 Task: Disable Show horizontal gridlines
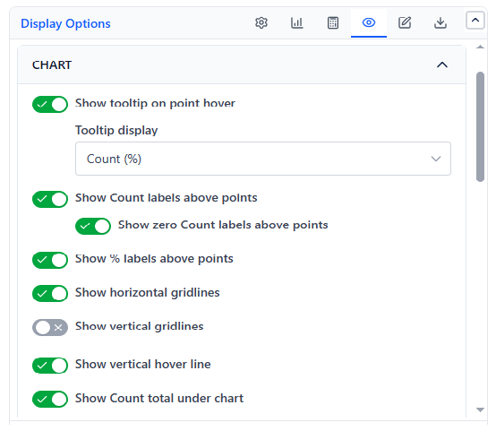50,294
